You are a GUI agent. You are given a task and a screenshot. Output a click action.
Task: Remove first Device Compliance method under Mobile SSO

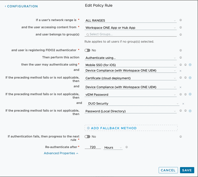(180, 71)
